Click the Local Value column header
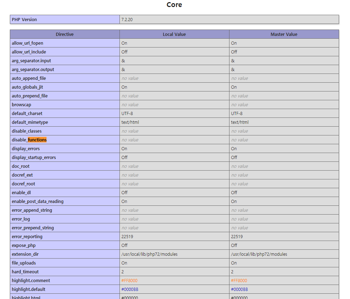 (174, 34)
